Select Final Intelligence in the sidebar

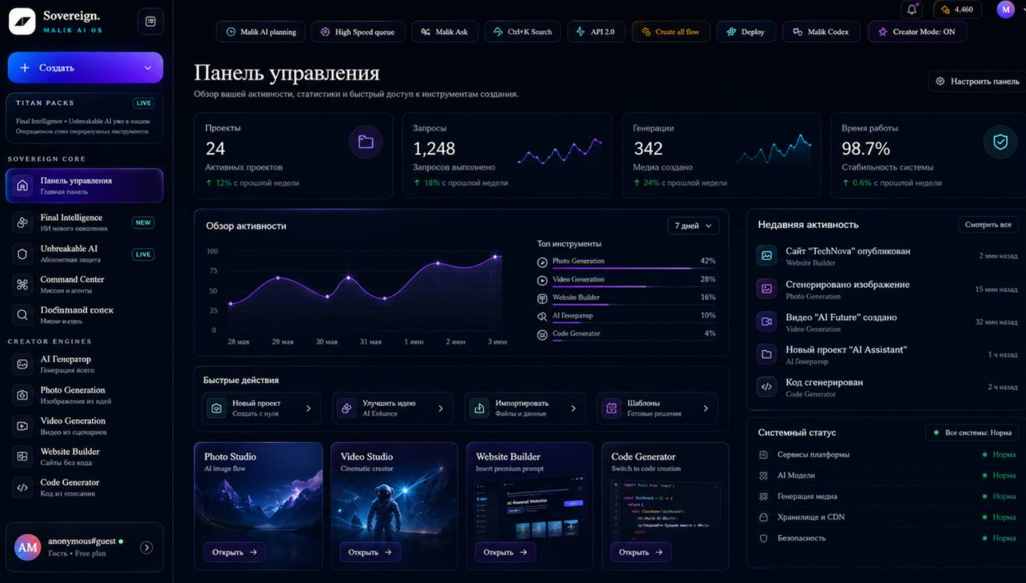point(84,222)
